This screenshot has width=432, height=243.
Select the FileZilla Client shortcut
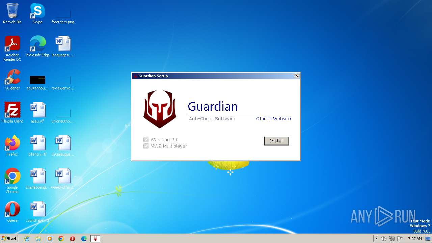tap(12, 113)
